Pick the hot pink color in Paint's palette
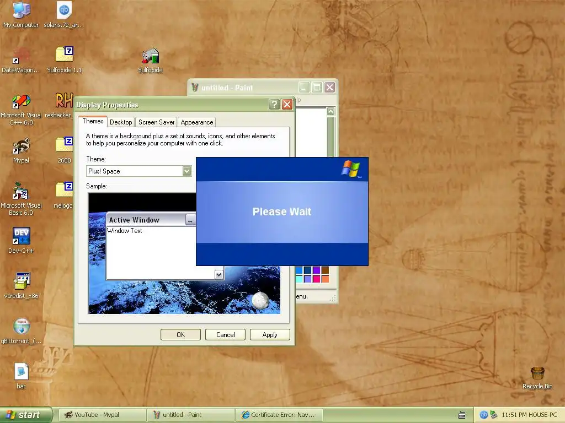 click(316, 279)
